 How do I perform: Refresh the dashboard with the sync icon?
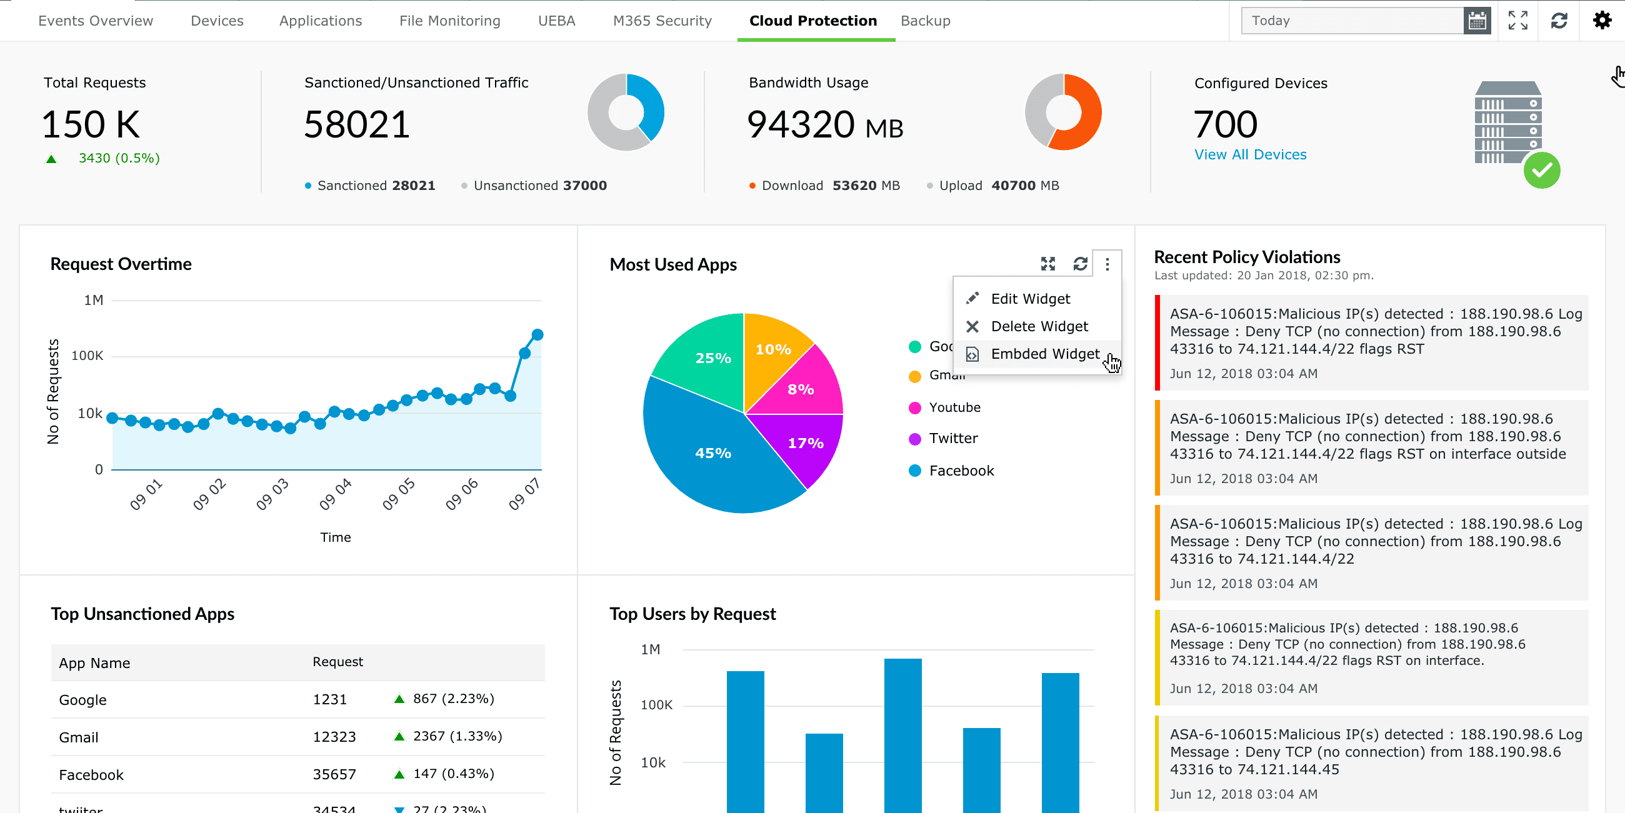(x=1559, y=20)
